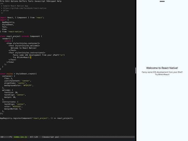188x141 pixels.
Task: Click the yellow cursor after 'Try Blink+React!'
Action: pos(31,57)
